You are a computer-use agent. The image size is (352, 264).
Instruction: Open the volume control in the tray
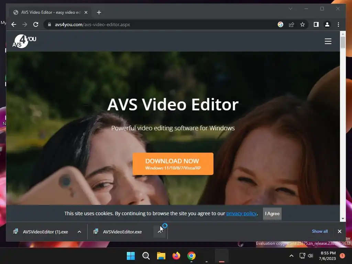(310, 256)
